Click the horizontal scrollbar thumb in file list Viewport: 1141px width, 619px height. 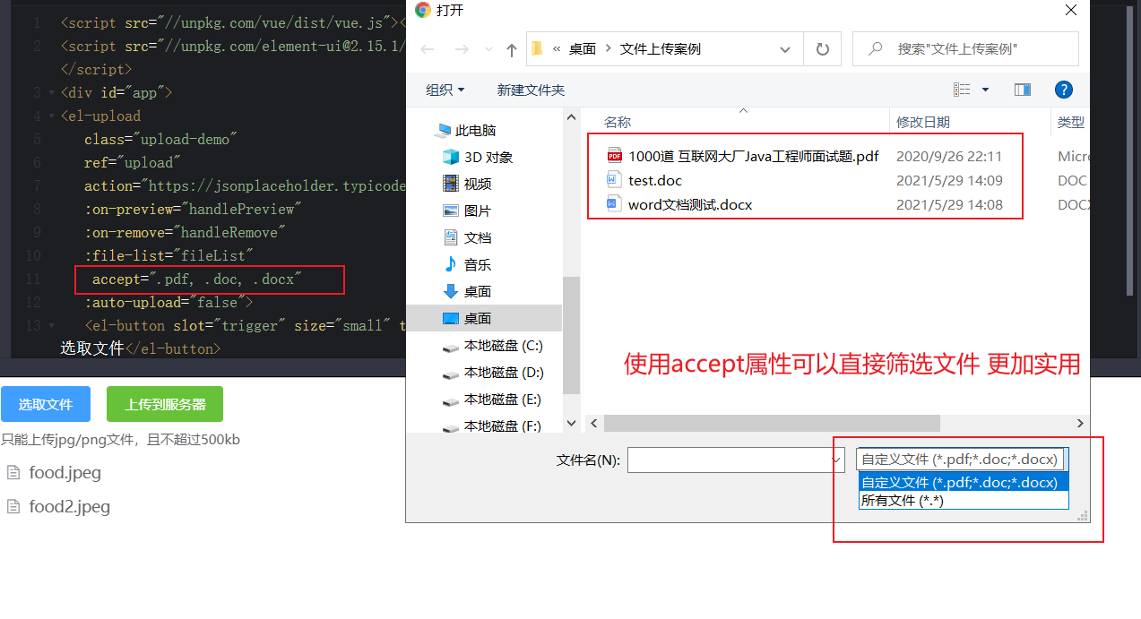pyautogui.click(x=772, y=423)
